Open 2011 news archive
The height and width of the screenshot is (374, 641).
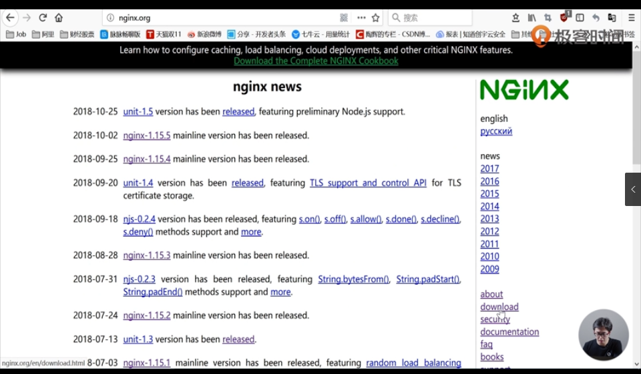tap(489, 244)
